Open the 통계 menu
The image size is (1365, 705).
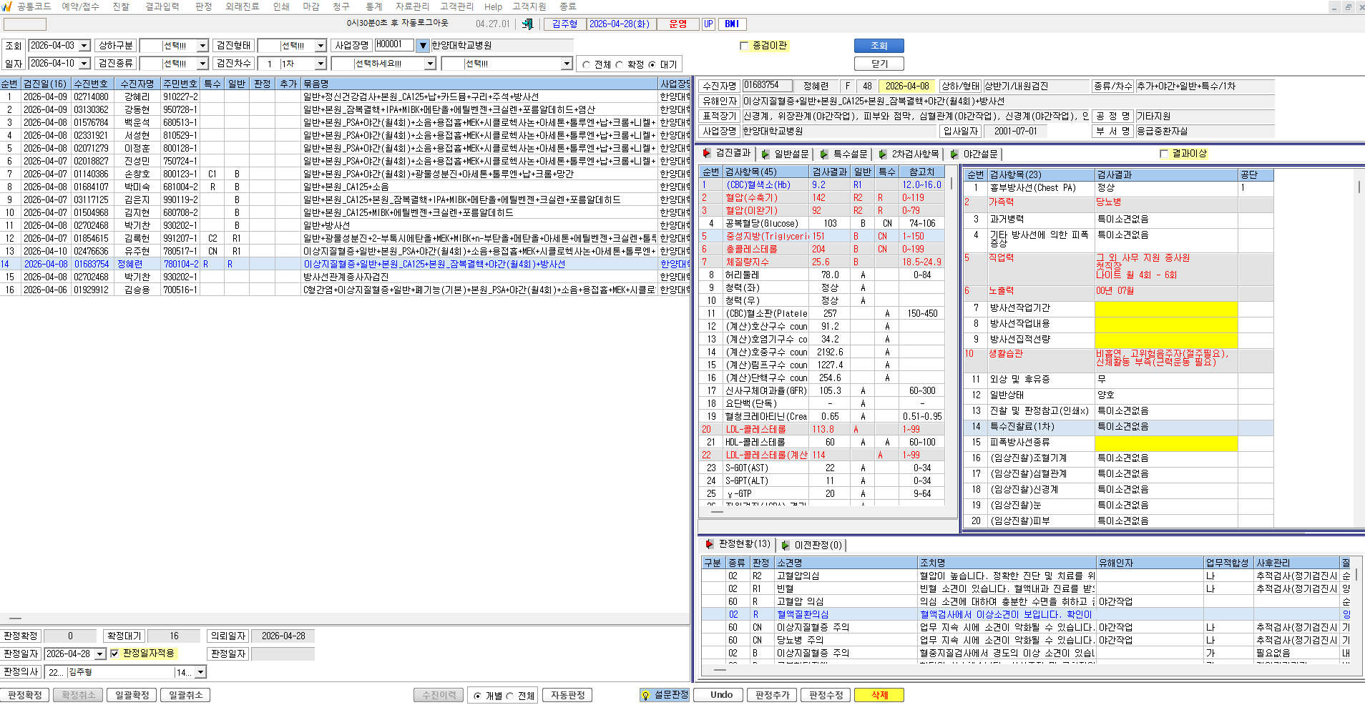(x=374, y=6)
